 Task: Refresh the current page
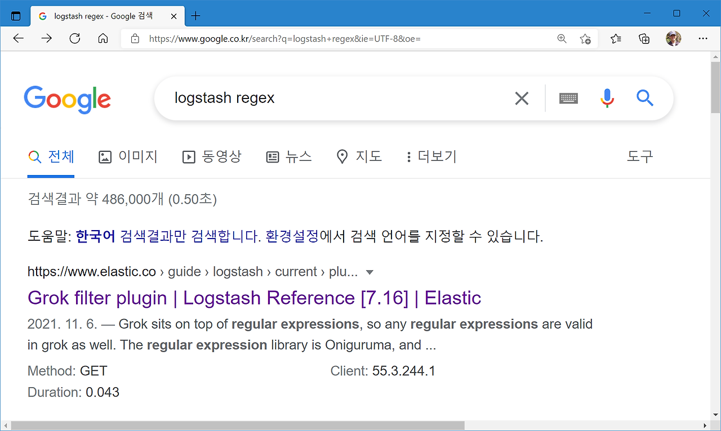coord(75,38)
